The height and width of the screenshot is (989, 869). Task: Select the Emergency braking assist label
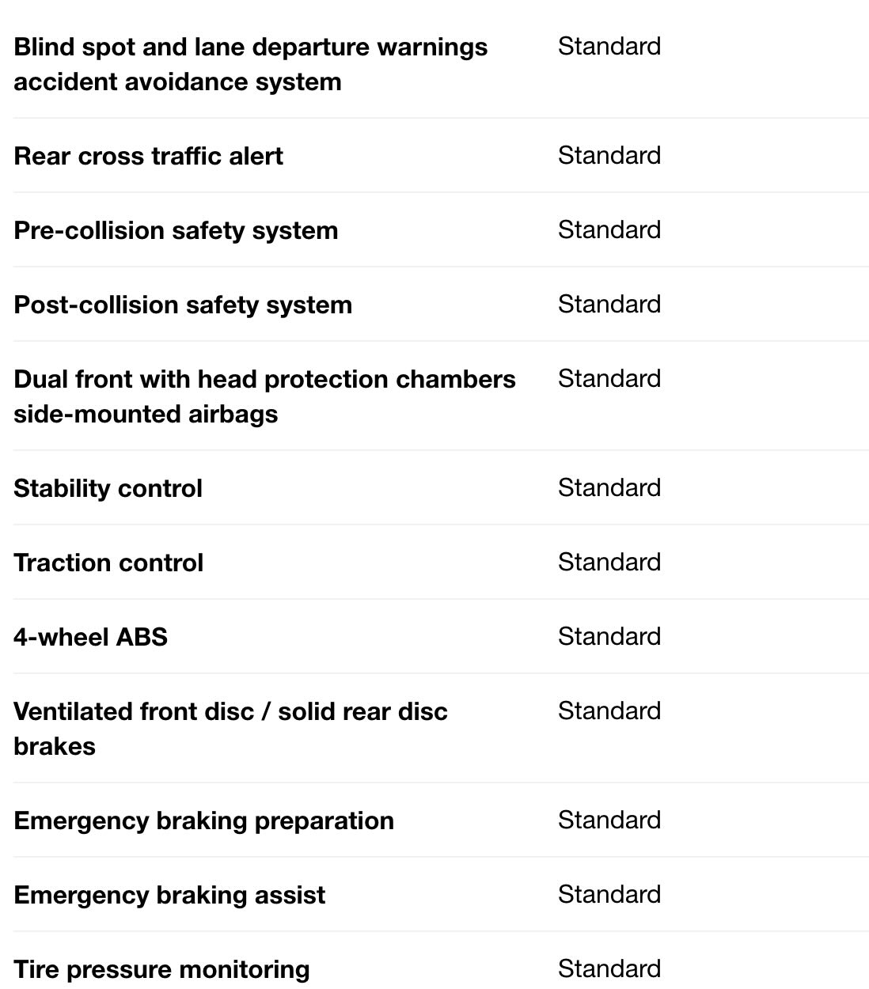169,895
